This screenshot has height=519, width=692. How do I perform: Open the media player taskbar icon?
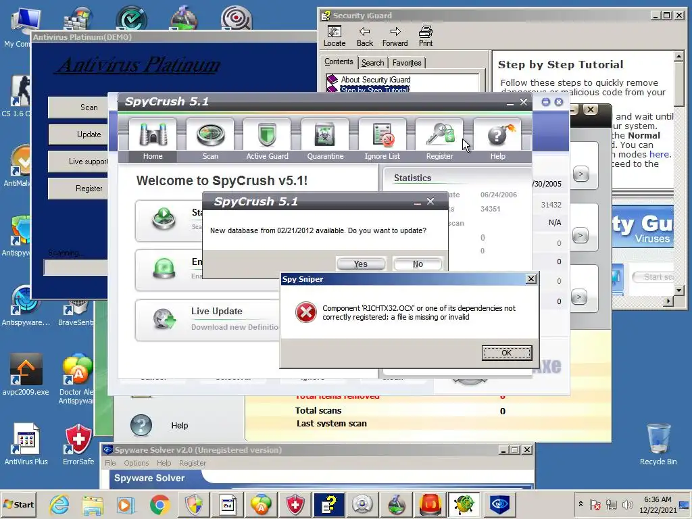[x=126, y=504]
